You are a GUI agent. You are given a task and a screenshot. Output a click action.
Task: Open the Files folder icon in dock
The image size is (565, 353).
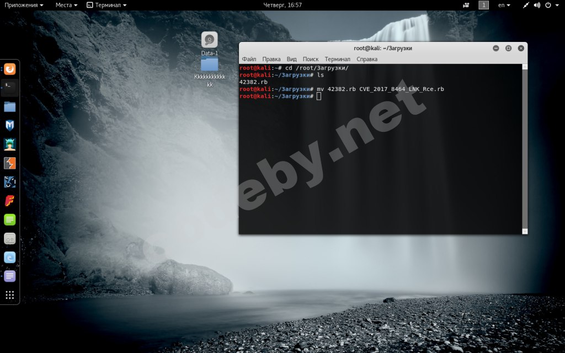10,106
